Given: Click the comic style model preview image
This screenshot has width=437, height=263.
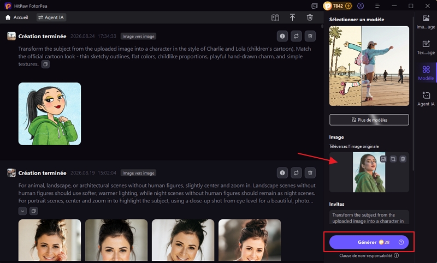Looking at the screenshot, I should 369,66.
